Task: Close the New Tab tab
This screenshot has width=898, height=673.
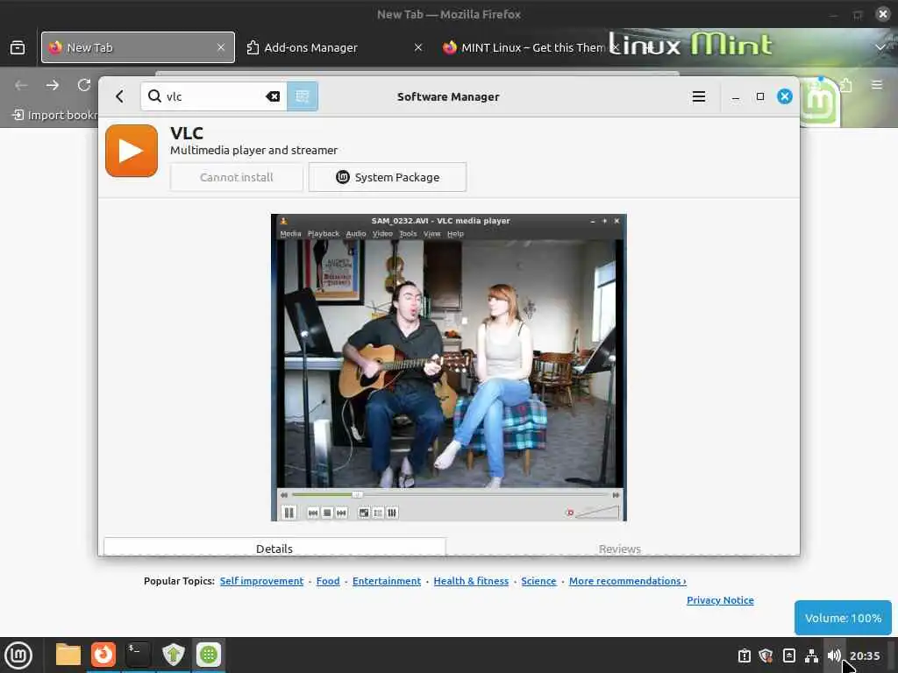Action: click(221, 47)
